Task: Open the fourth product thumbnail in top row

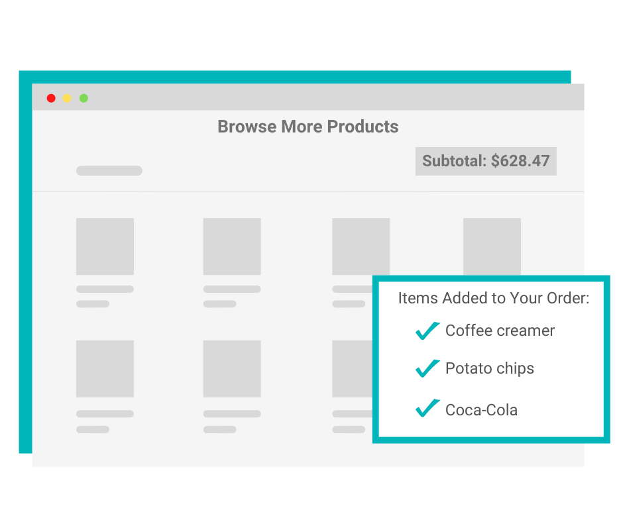Action: [492, 246]
